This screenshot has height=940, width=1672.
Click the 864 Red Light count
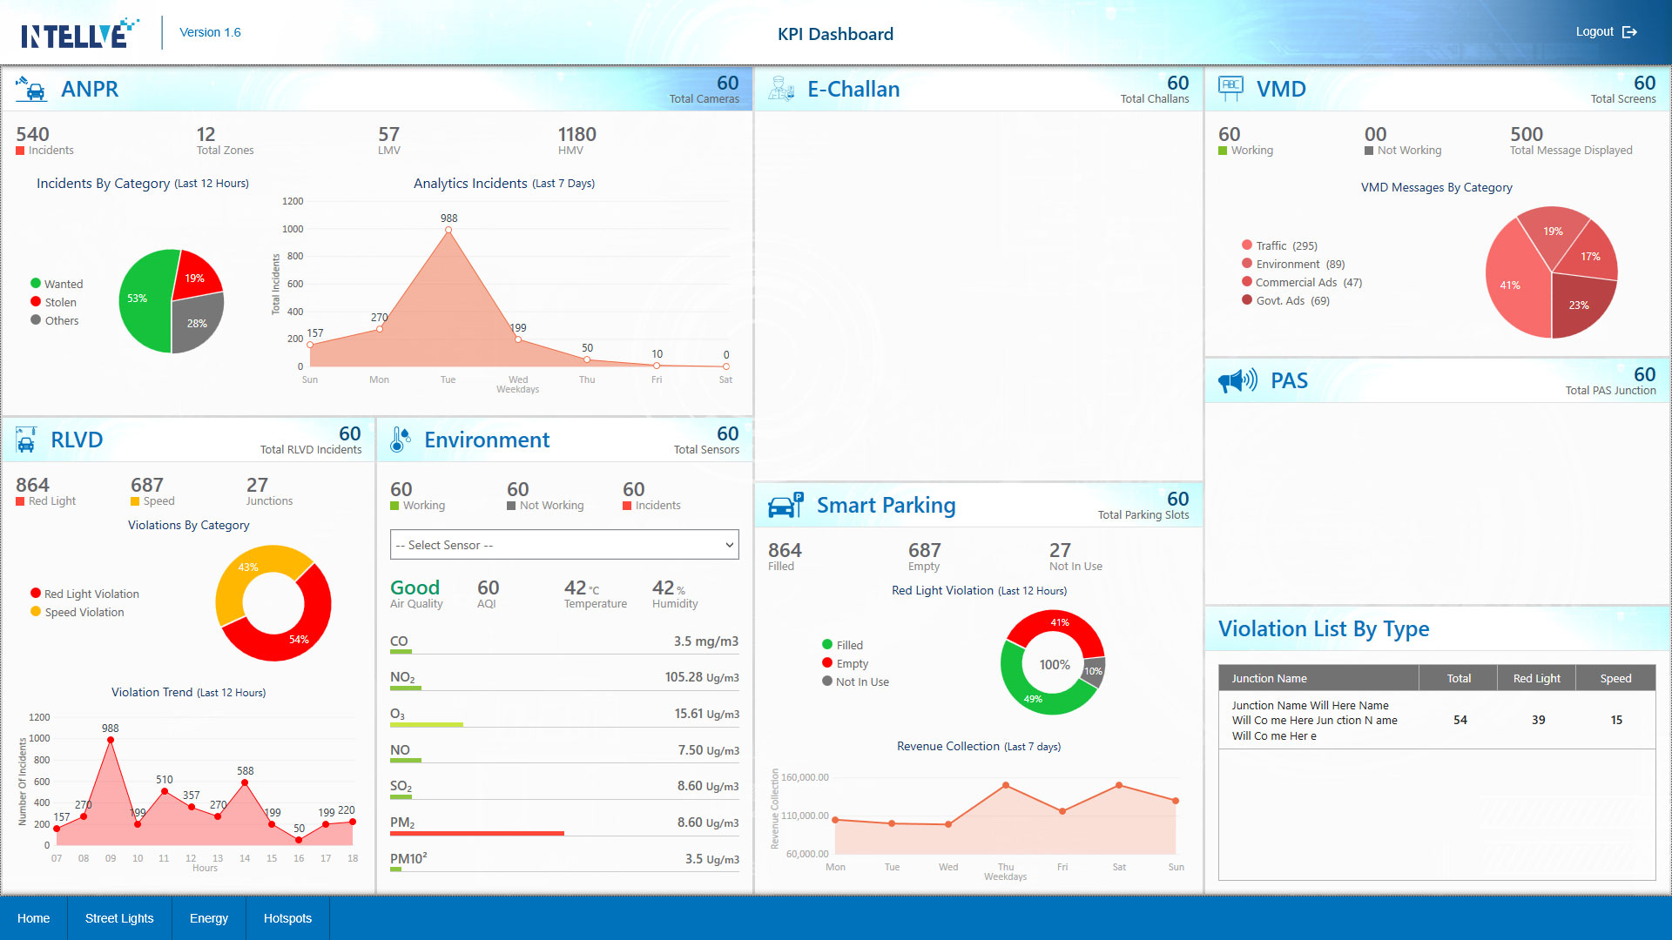[x=33, y=485]
